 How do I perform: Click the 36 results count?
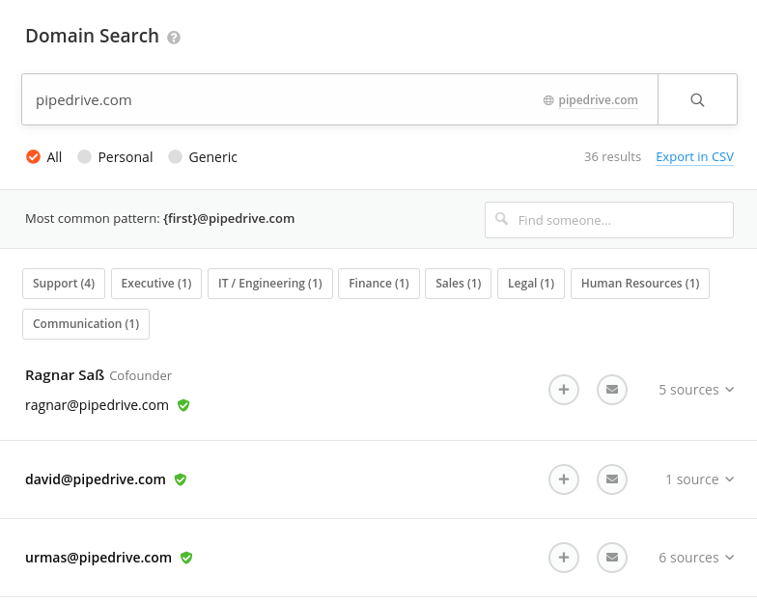612,156
